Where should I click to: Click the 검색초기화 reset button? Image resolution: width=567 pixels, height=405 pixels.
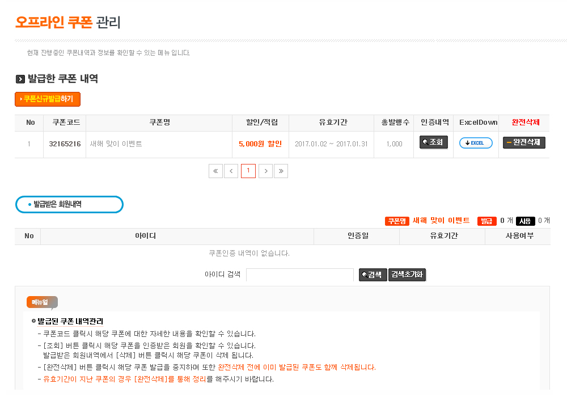(407, 275)
